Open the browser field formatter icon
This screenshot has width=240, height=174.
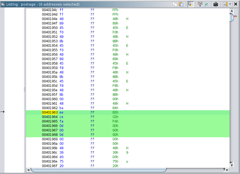[200, 4]
